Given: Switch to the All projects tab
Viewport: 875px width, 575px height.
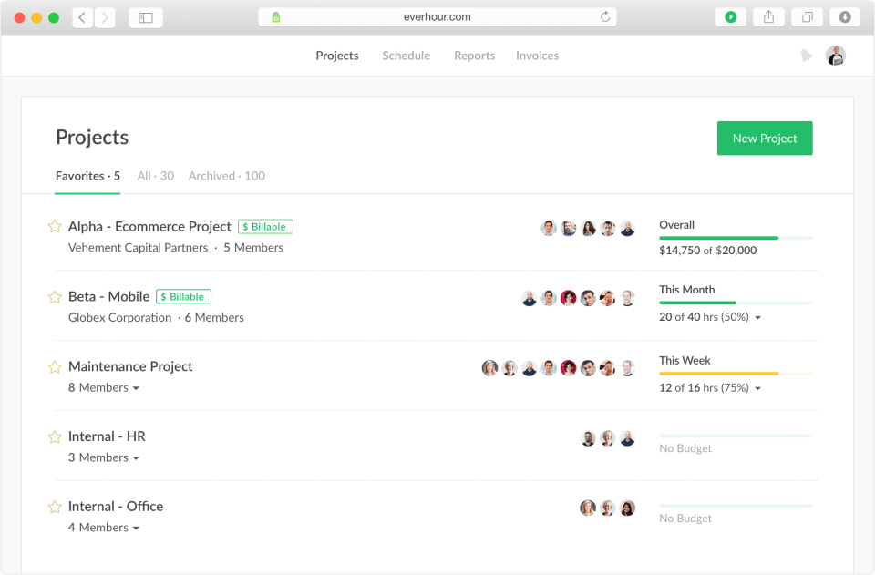Looking at the screenshot, I should [x=155, y=176].
